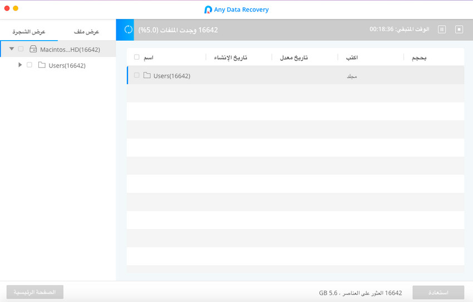Click the Macintosh HD drive icon
Screen dimensions: 473x302
coord(33,49)
